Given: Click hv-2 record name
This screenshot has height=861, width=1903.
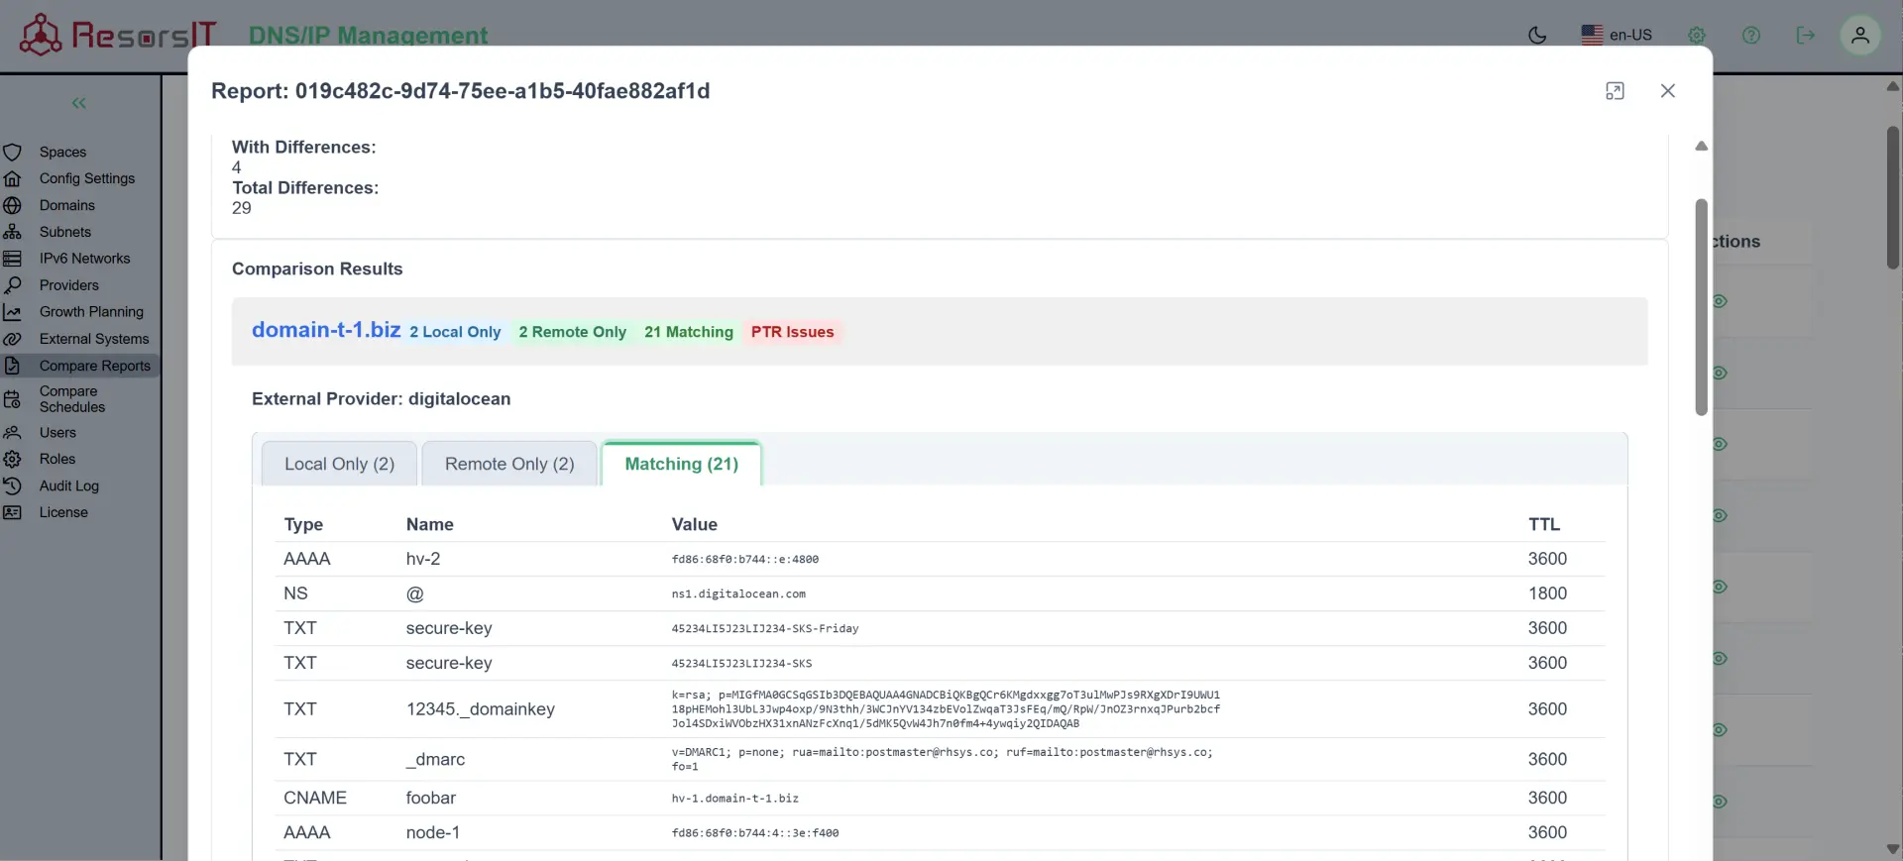Looking at the screenshot, I should (423, 559).
